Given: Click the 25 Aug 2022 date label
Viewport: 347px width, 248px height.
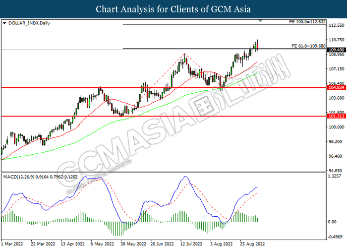Looking at the screenshot, I should [x=252, y=244].
